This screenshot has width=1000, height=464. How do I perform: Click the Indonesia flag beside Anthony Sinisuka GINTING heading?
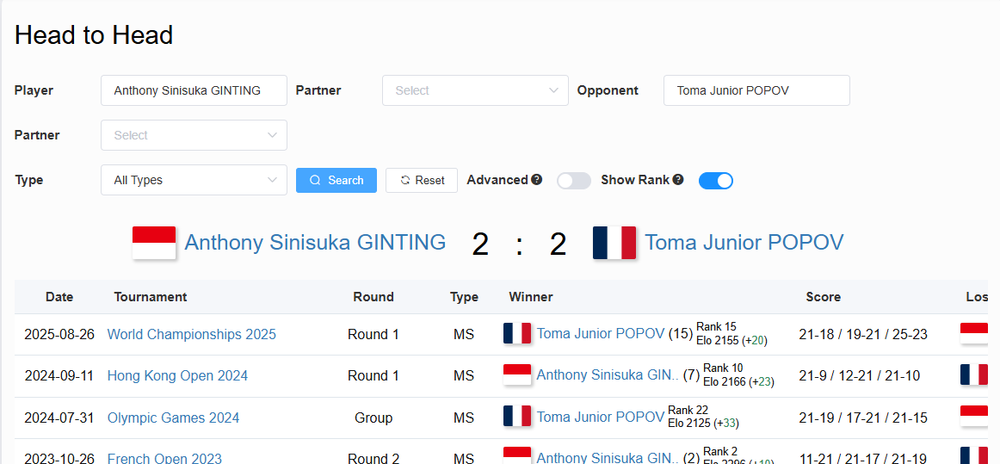click(x=154, y=243)
